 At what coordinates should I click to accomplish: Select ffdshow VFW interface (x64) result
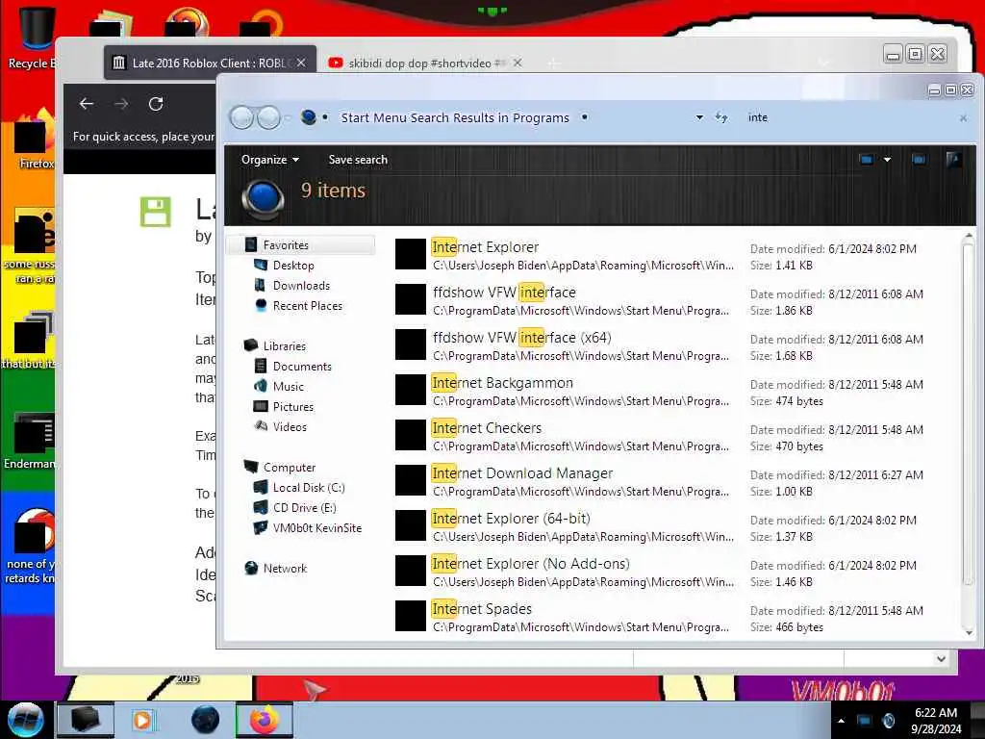(x=672, y=345)
